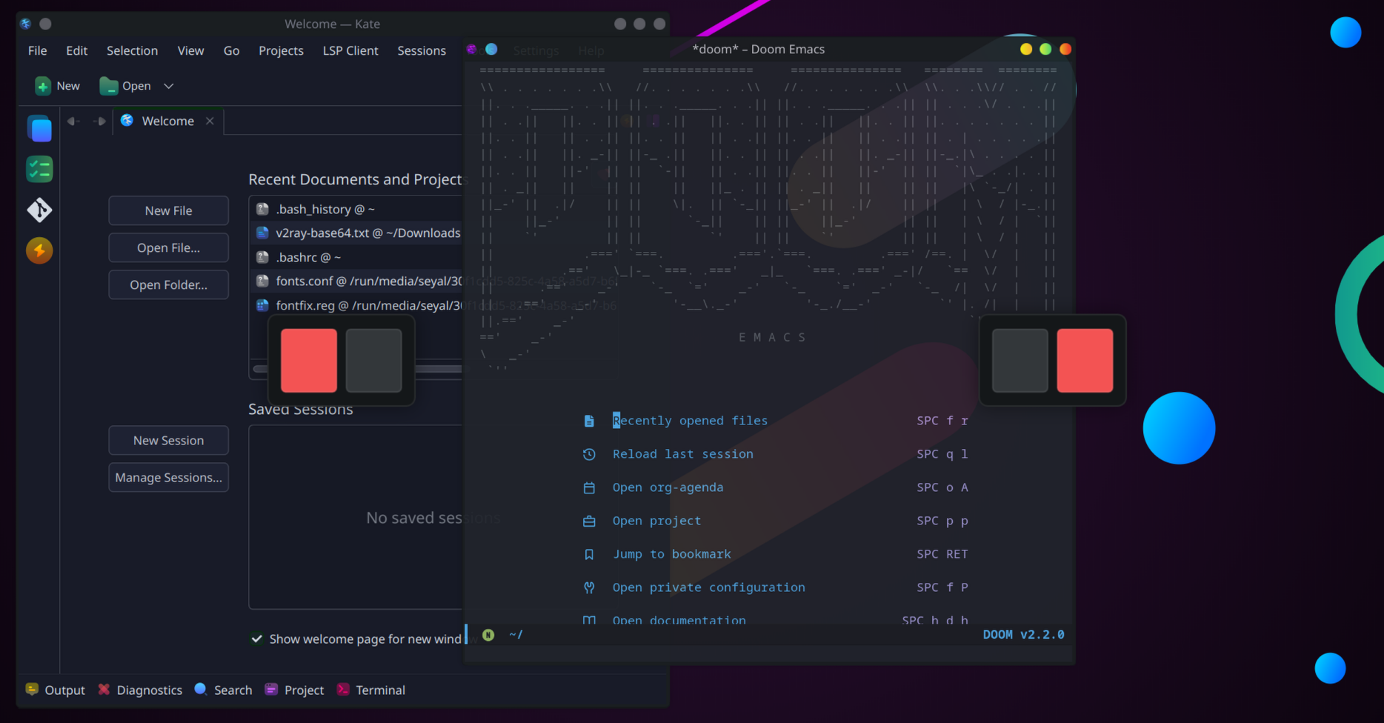
Task: Click the forward arrow beside the Welcome tab
Action: point(99,121)
